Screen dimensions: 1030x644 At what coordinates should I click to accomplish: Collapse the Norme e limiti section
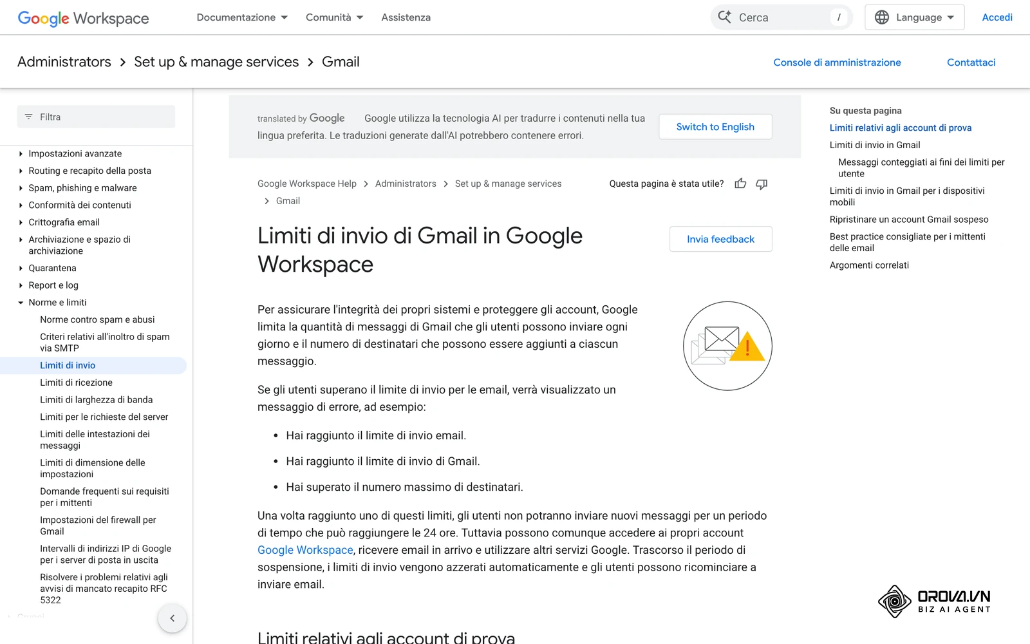point(21,303)
